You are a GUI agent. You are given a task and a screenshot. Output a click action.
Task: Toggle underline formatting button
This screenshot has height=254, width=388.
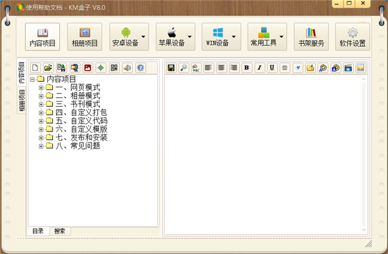pos(272,68)
